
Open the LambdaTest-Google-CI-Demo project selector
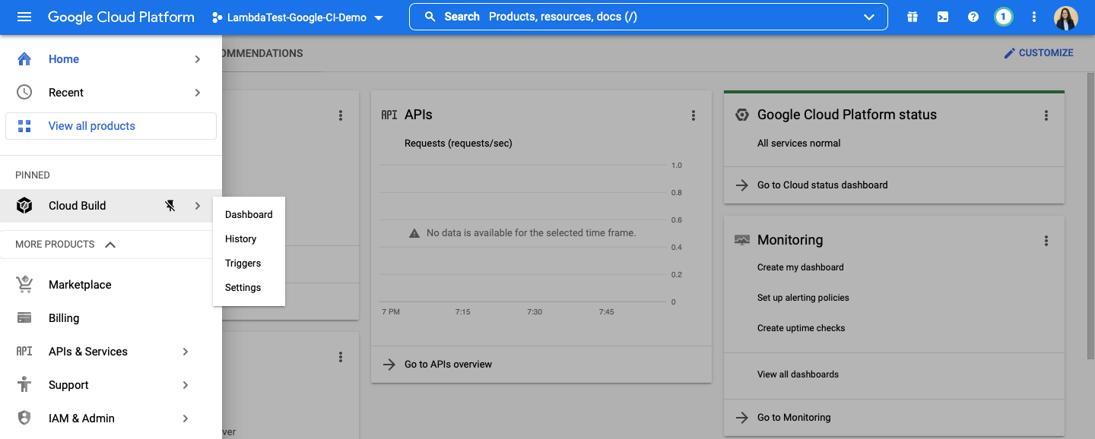(297, 17)
